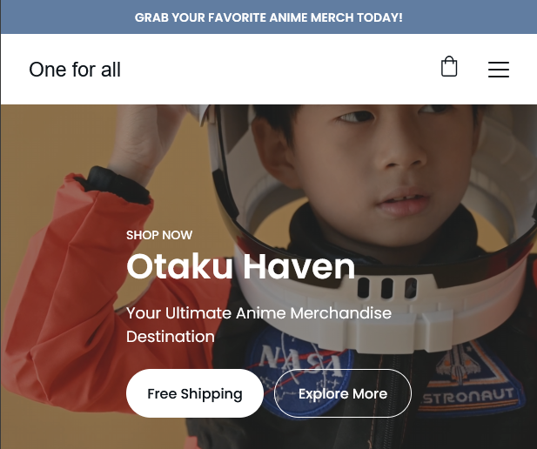Image resolution: width=537 pixels, height=449 pixels.
Task: Open the hamburger navigation menu
Action: [499, 70]
